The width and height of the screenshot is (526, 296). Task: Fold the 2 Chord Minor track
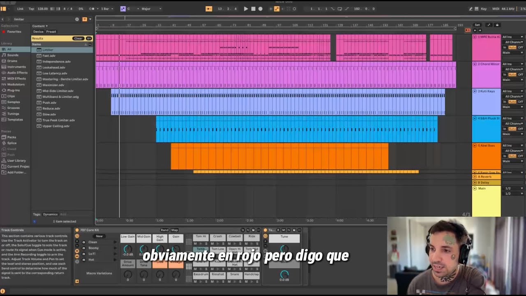[x=475, y=64]
